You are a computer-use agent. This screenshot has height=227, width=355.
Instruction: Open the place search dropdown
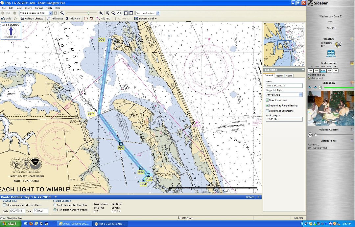(x=51, y=13)
